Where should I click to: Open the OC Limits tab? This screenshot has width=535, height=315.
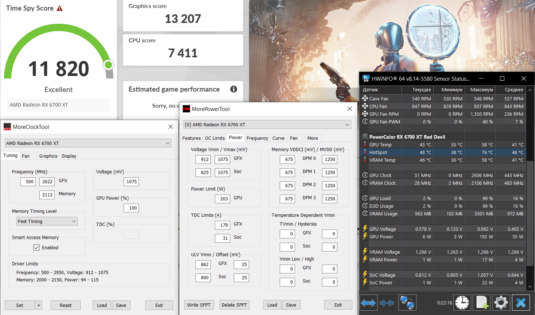point(215,138)
